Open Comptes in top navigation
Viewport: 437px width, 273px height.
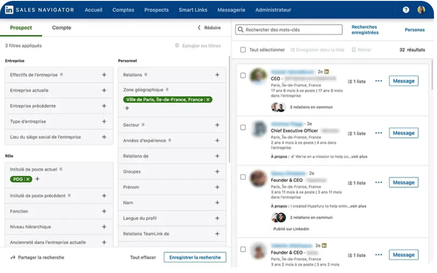(123, 10)
